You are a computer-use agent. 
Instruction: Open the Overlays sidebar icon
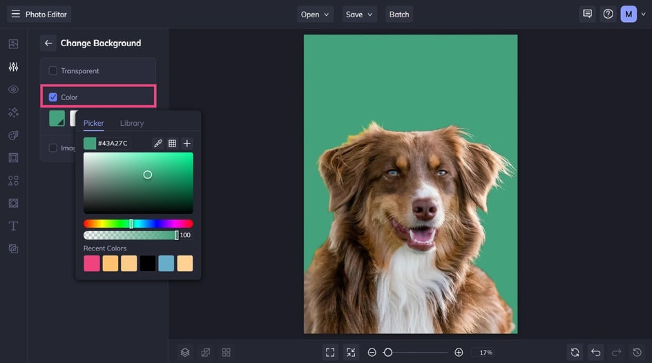point(13,203)
